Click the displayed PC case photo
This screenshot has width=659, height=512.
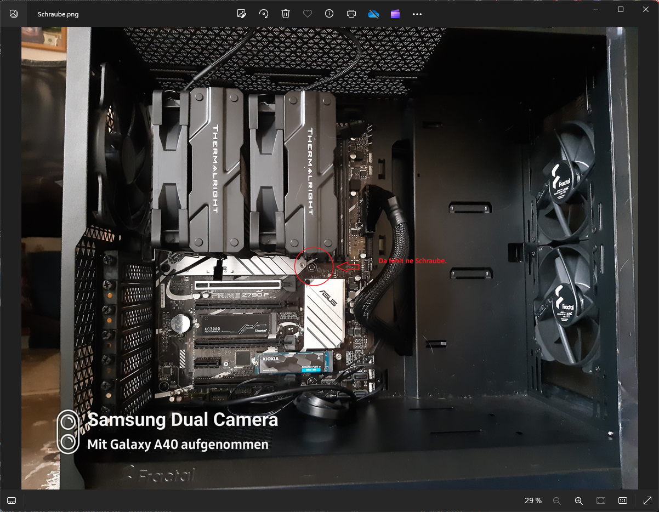329,258
